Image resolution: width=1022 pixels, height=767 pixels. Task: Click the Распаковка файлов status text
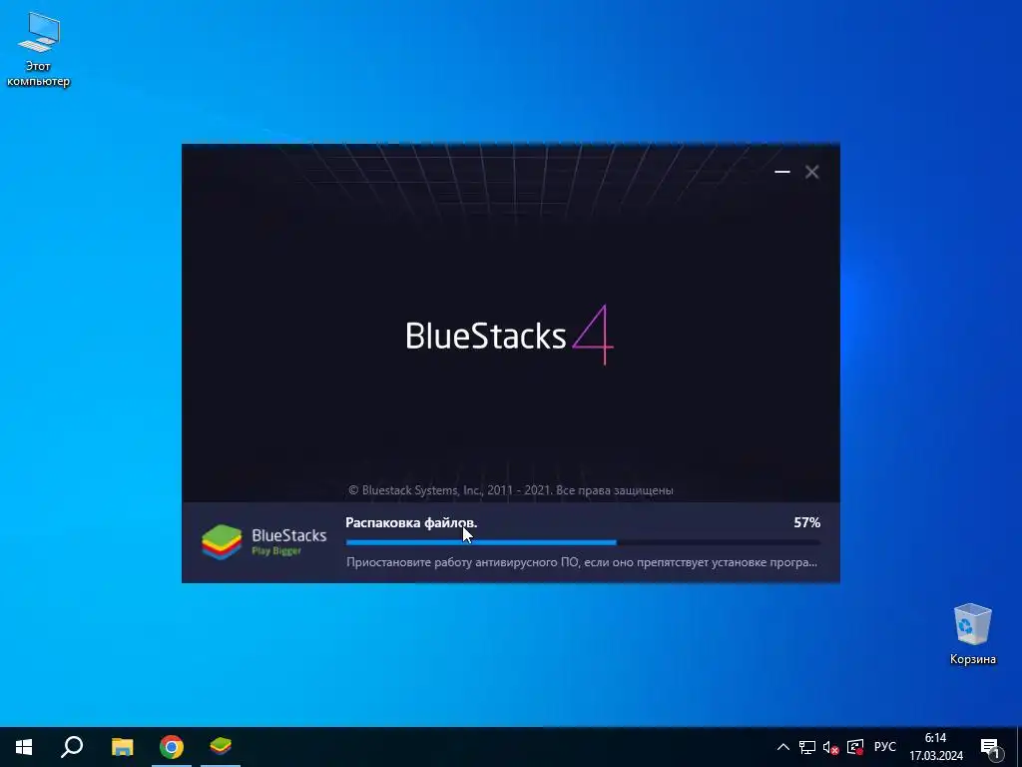(410, 522)
